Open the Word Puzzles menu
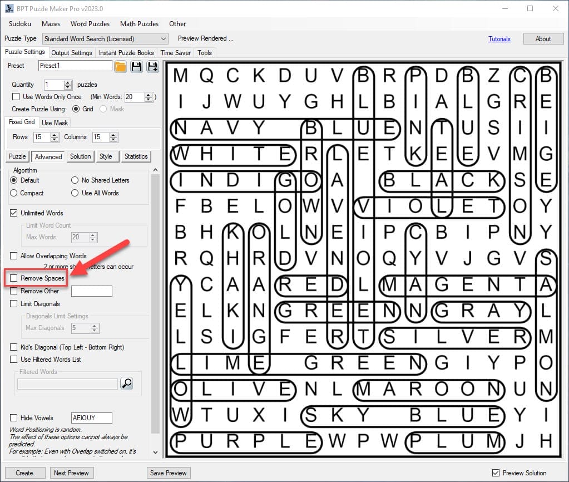Image resolution: width=569 pixels, height=482 pixels. pyautogui.click(x=90, y=24)
